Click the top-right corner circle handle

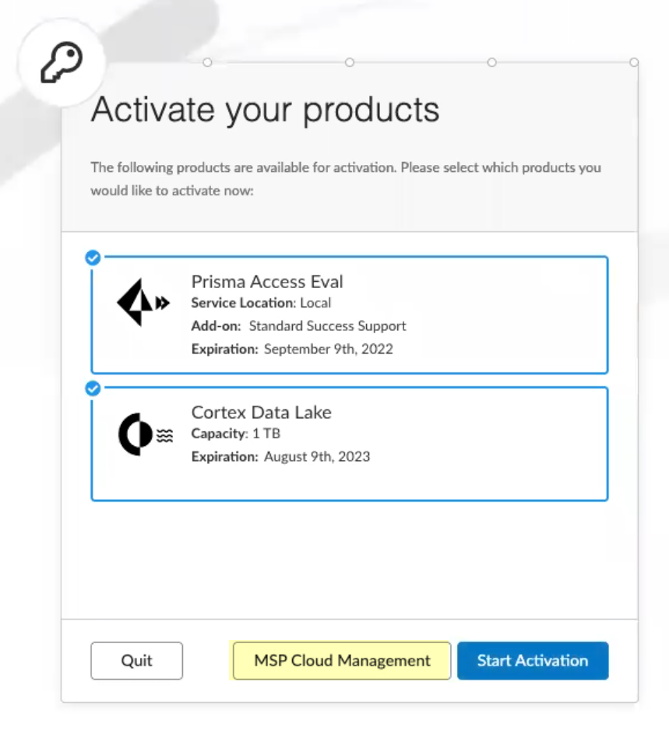pyautogui.click(x=634, y=62)
